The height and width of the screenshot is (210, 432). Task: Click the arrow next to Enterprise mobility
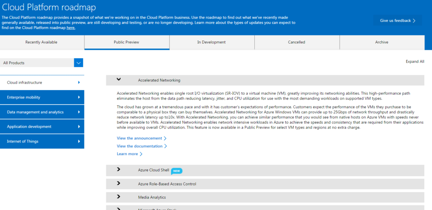[79, 97]
